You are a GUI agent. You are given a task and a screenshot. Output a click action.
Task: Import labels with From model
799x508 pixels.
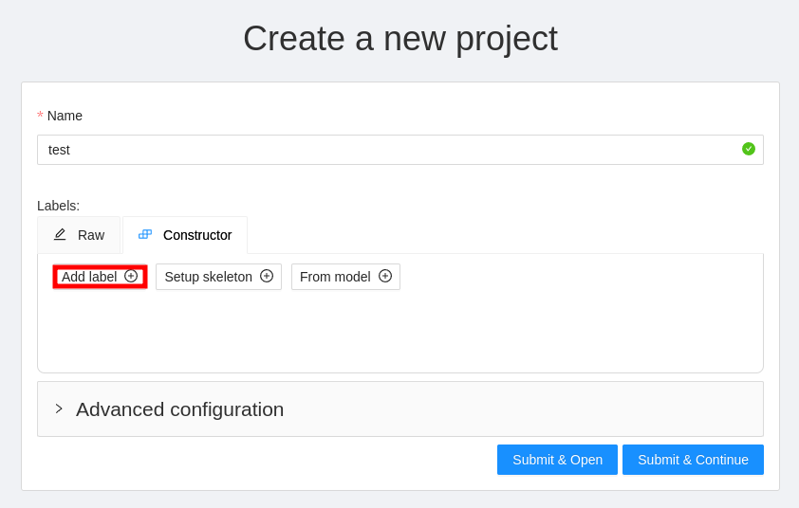pyautogui.click(x=335, y=277)
